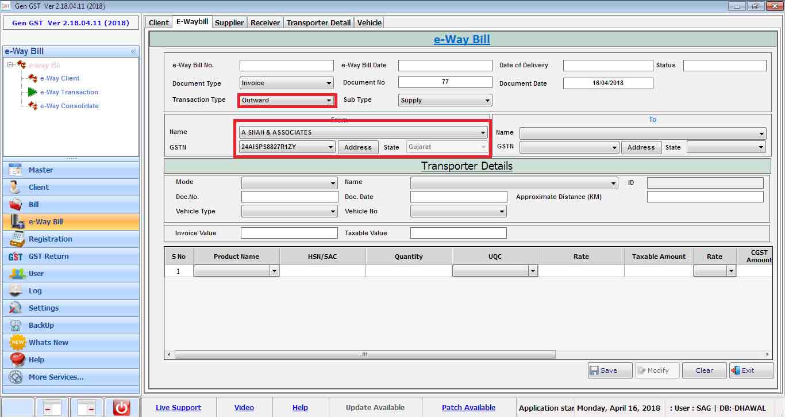Switch to the Supplier tab
Image resolution: width=785 pixels, height=417 pixels.
point(229,22)
